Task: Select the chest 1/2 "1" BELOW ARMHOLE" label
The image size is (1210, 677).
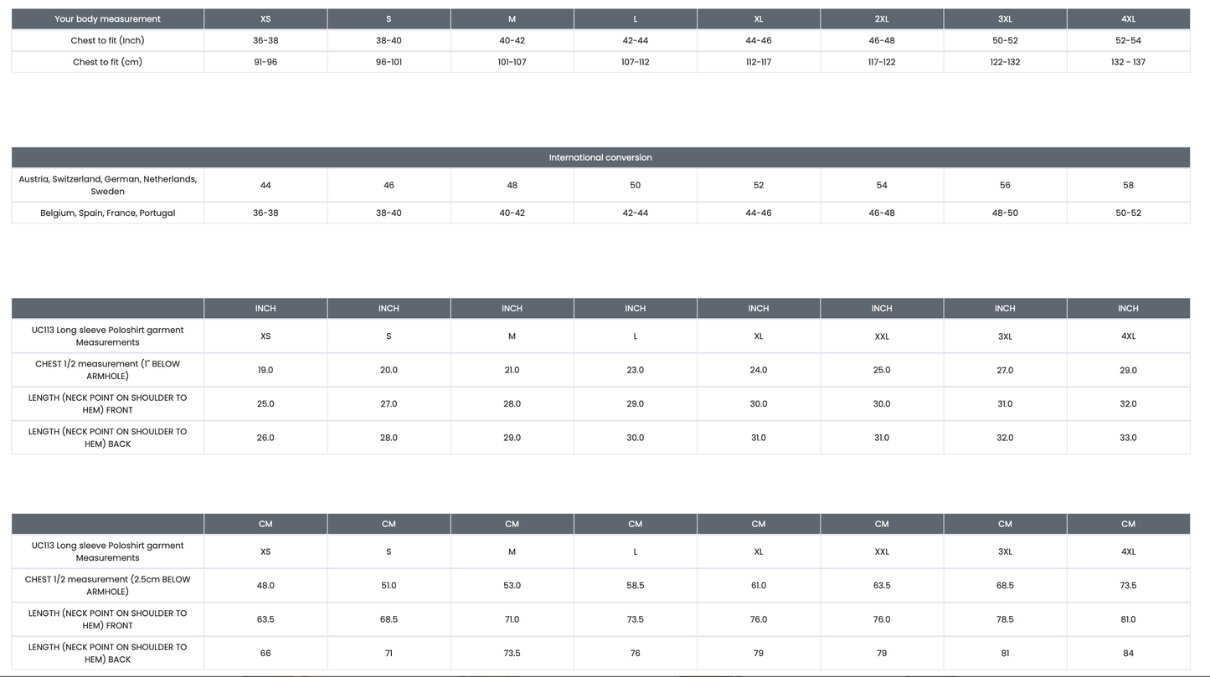Action: (108, 370)
